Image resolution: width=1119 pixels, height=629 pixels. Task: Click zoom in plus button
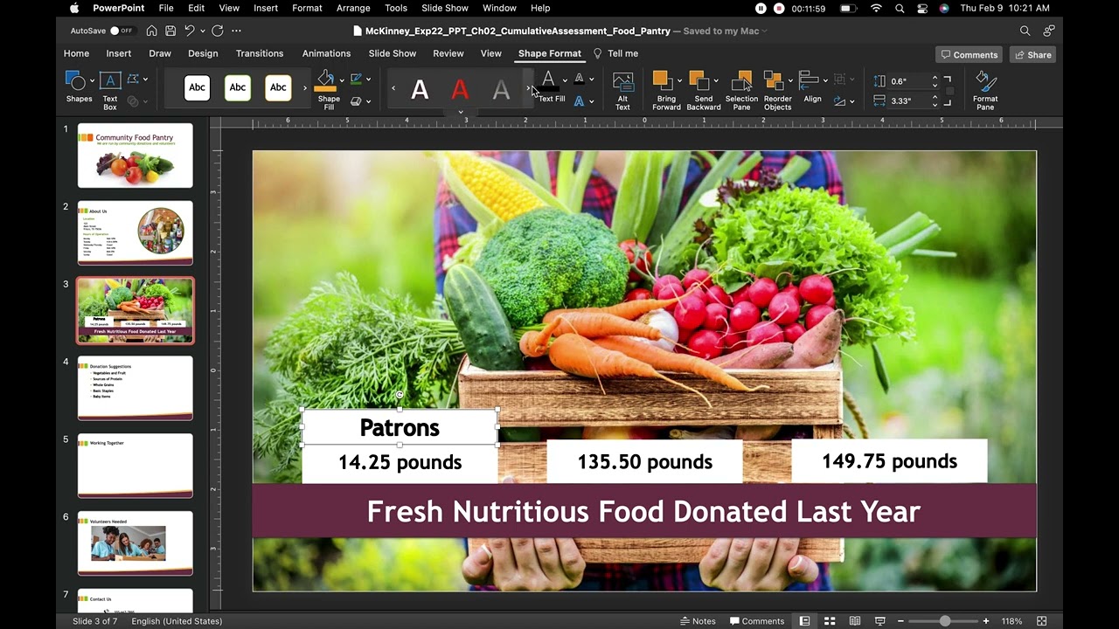(x=986, y=621)
